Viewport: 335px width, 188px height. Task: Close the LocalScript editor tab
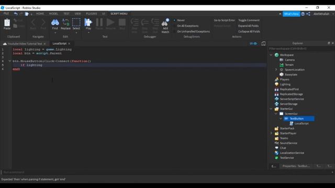[x=69, y=44]
